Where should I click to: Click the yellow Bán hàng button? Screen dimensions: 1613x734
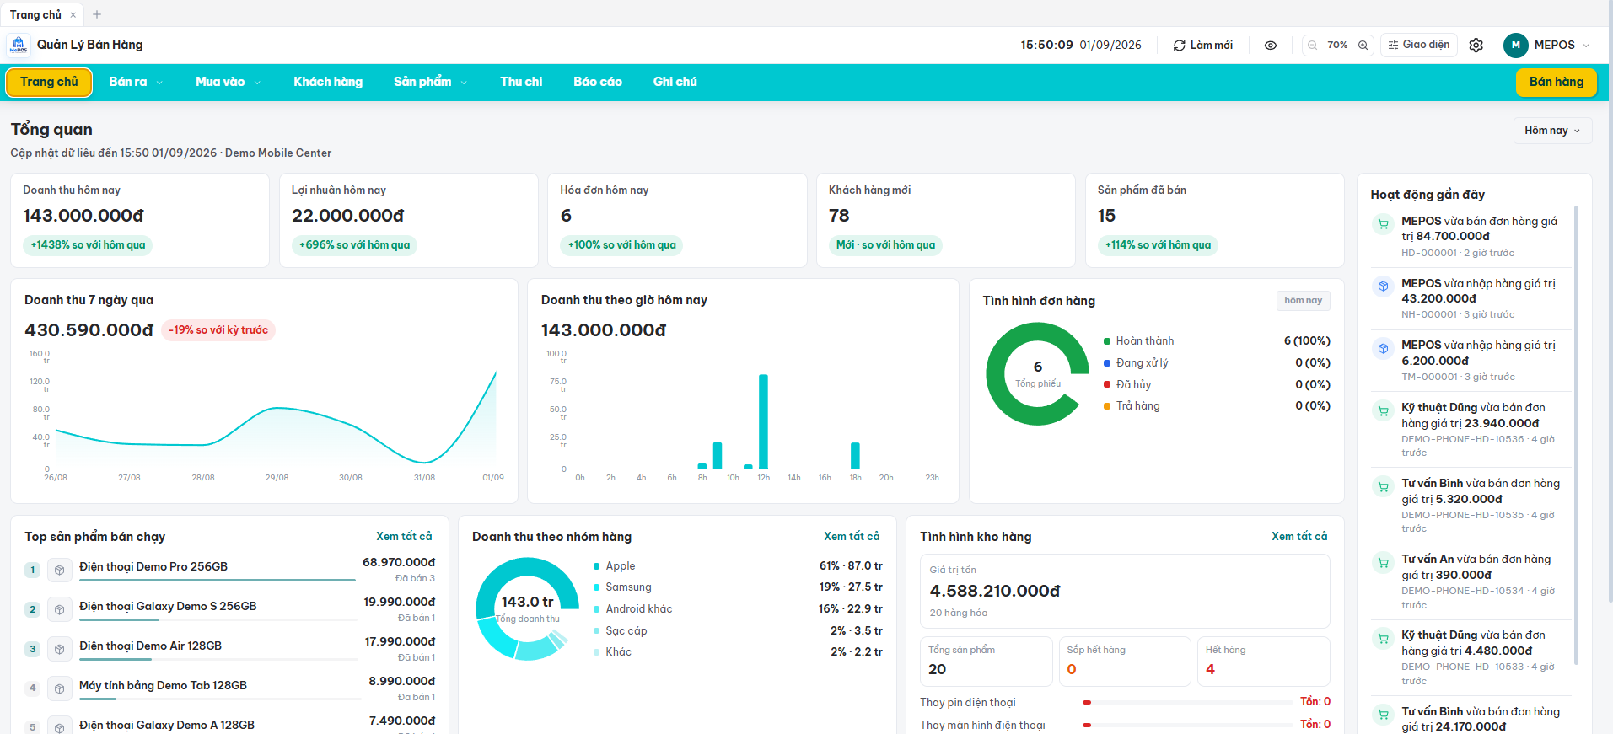pyautogui.click(x=1557, y=82)
